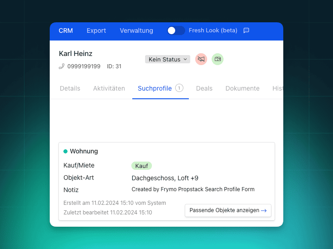
Task: Open the Export menu
Action: (x=96, y=30)
